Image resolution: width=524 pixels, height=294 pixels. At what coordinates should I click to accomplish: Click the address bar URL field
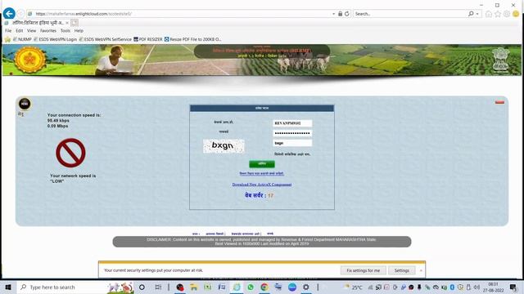pos(180,14)
